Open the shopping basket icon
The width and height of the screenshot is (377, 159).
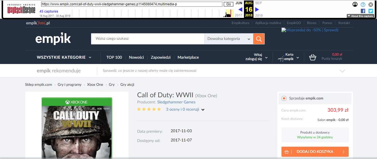313,57
